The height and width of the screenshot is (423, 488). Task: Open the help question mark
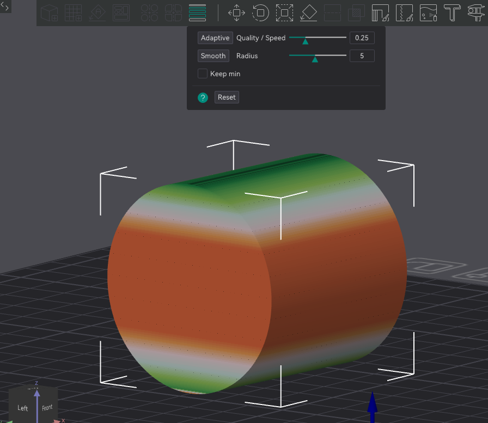203,97
